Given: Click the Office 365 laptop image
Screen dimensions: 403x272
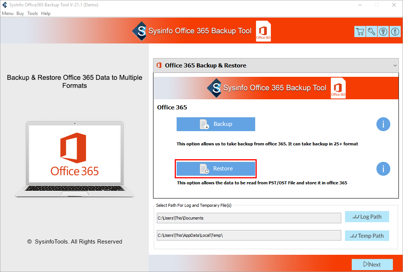Looking at the screenshot, I should (74, 159).
